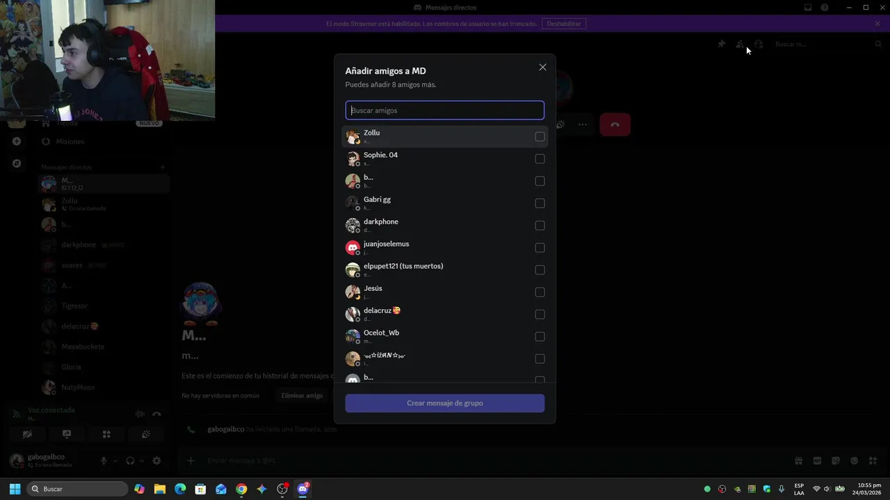Check elpupet121 (tus muertos) checkbox
Viewport: 890px width, 500px height.
point(540,270)
